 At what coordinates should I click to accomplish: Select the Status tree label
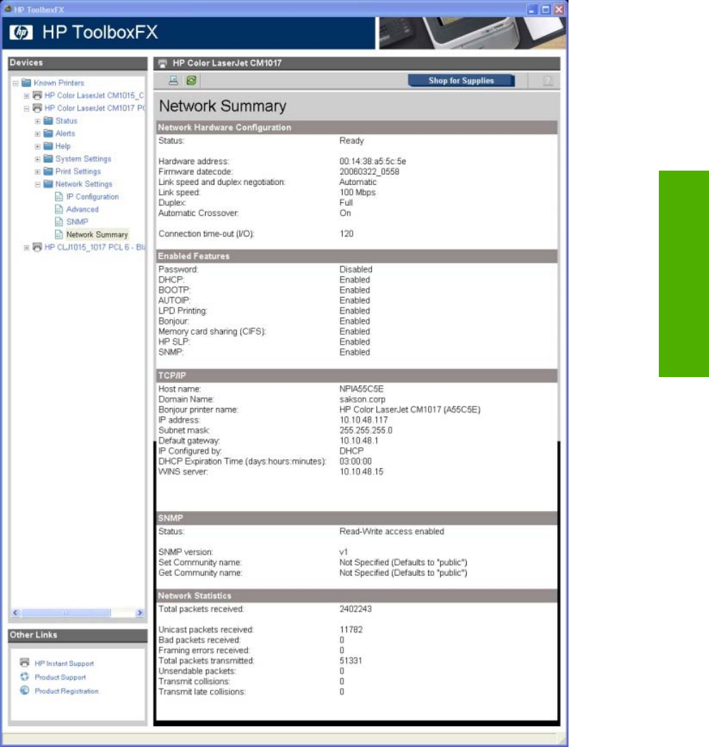click(x=66, y=121)
